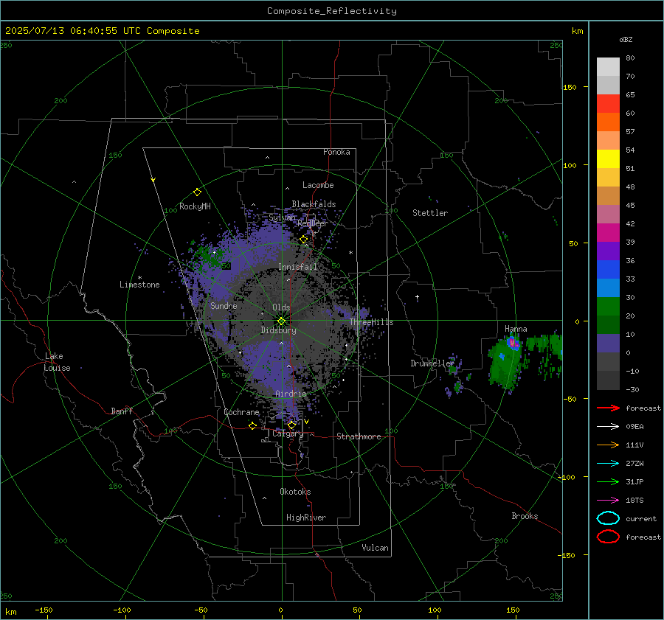
Task: Click the Drumheller town label
Action: point(432,363)
